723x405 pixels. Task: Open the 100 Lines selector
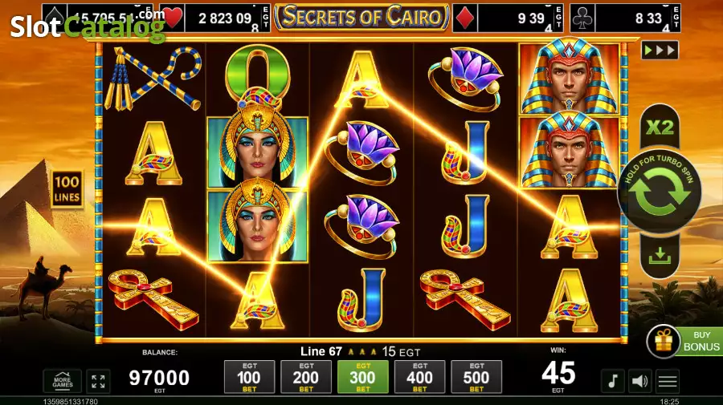(x=67, y=189)
